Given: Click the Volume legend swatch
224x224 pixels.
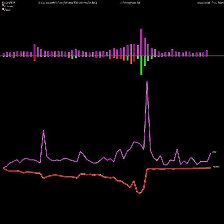Looking at the screenshot, I should 3,5.
